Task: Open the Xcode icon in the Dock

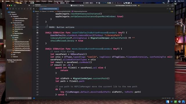Action: [x=183, y=102]
